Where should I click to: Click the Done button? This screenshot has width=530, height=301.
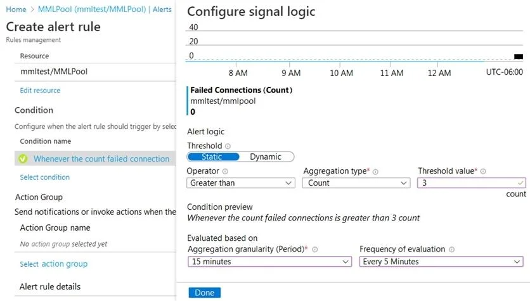(205, 293)
